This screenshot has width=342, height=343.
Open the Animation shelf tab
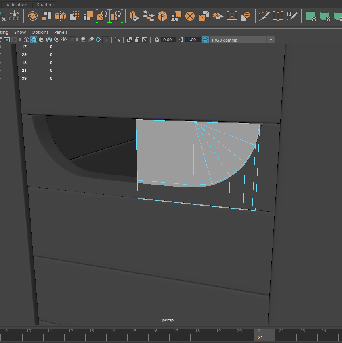pyautogui.click(x=17, y=5)
